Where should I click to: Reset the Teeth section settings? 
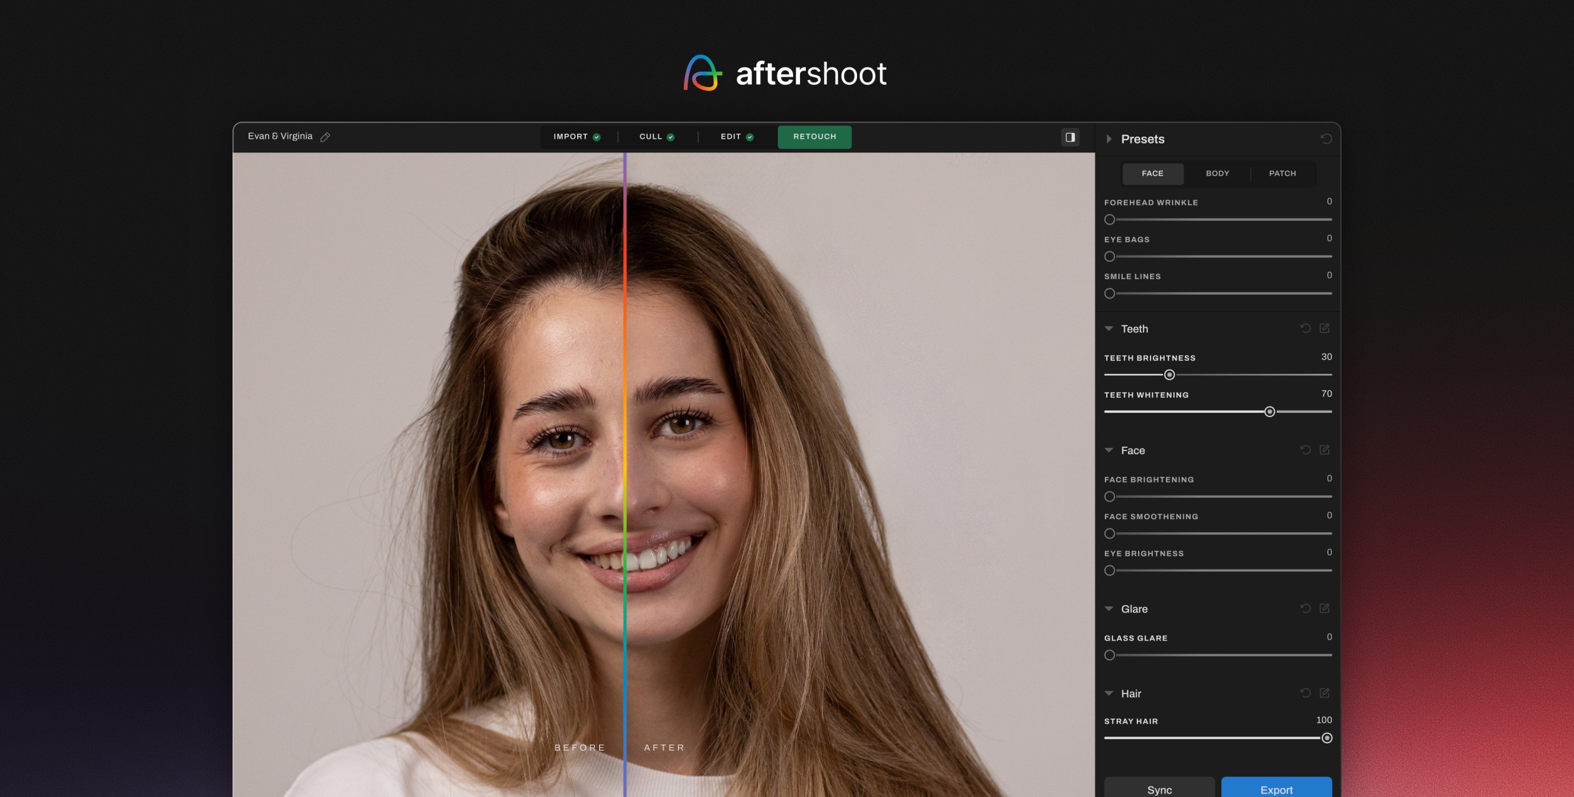coord(1305,329)
